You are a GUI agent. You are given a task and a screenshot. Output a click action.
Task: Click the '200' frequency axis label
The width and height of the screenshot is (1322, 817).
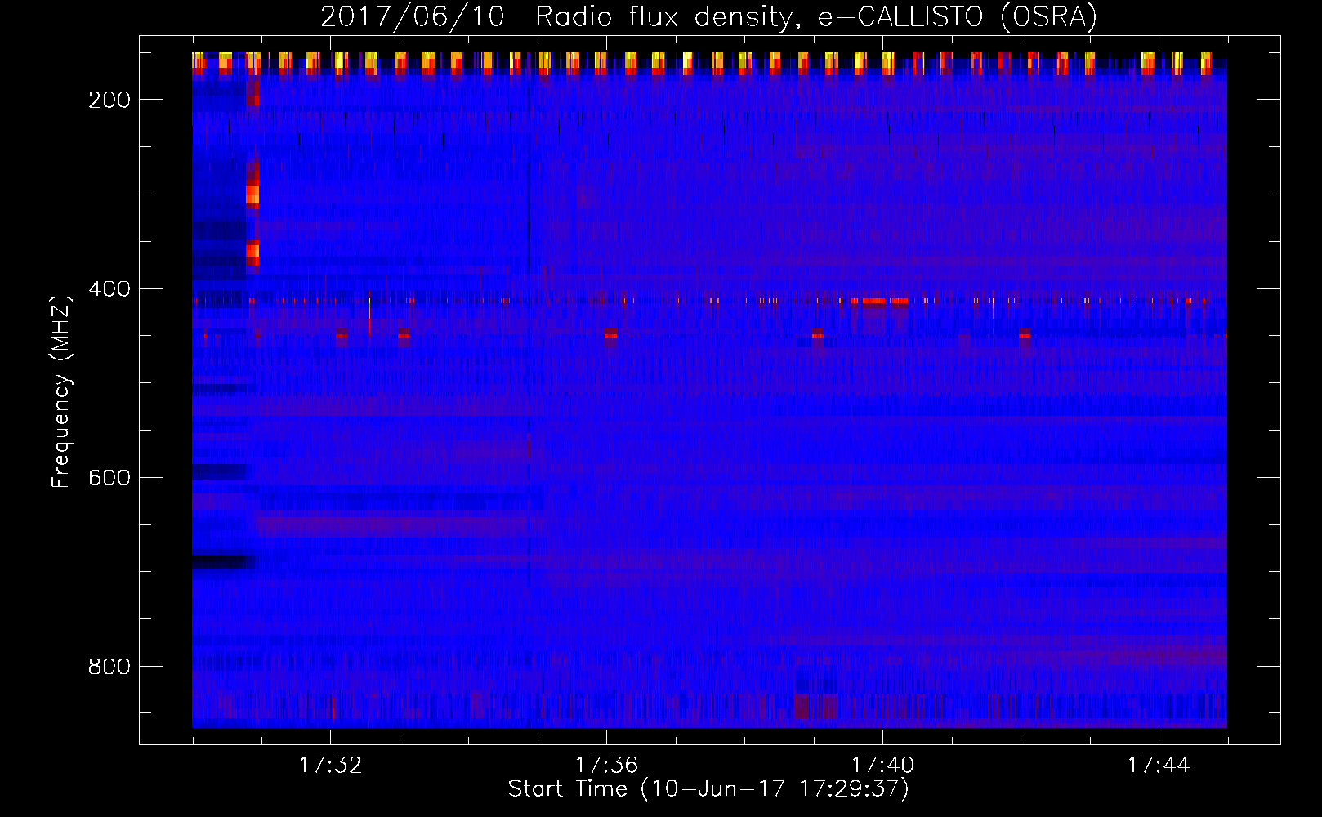[109, 100]
